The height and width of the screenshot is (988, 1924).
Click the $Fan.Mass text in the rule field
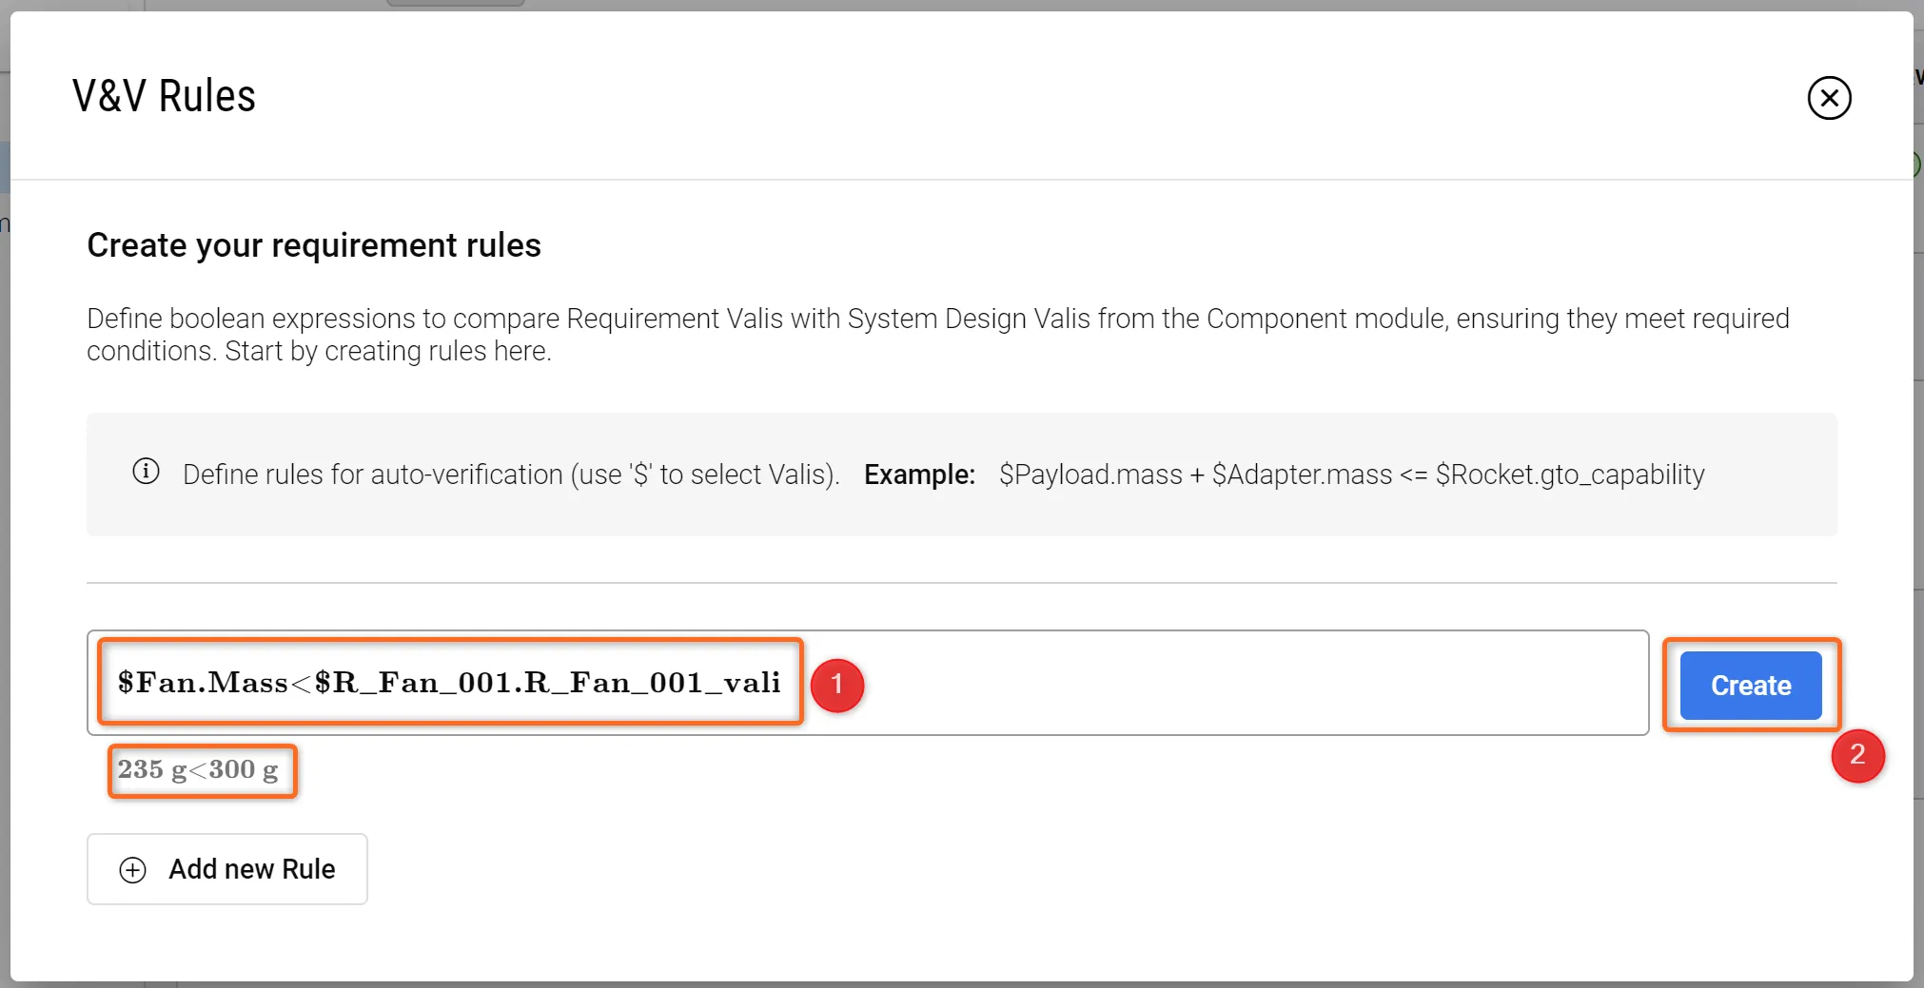(202, 683)
